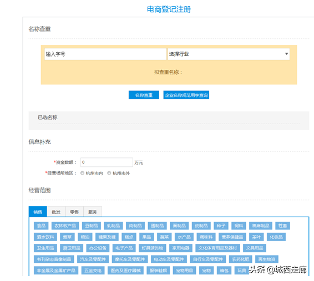Select the 乳制品 tag
Image resolution: width=314 pixels, height=281 pixels.
coord(113,226)
